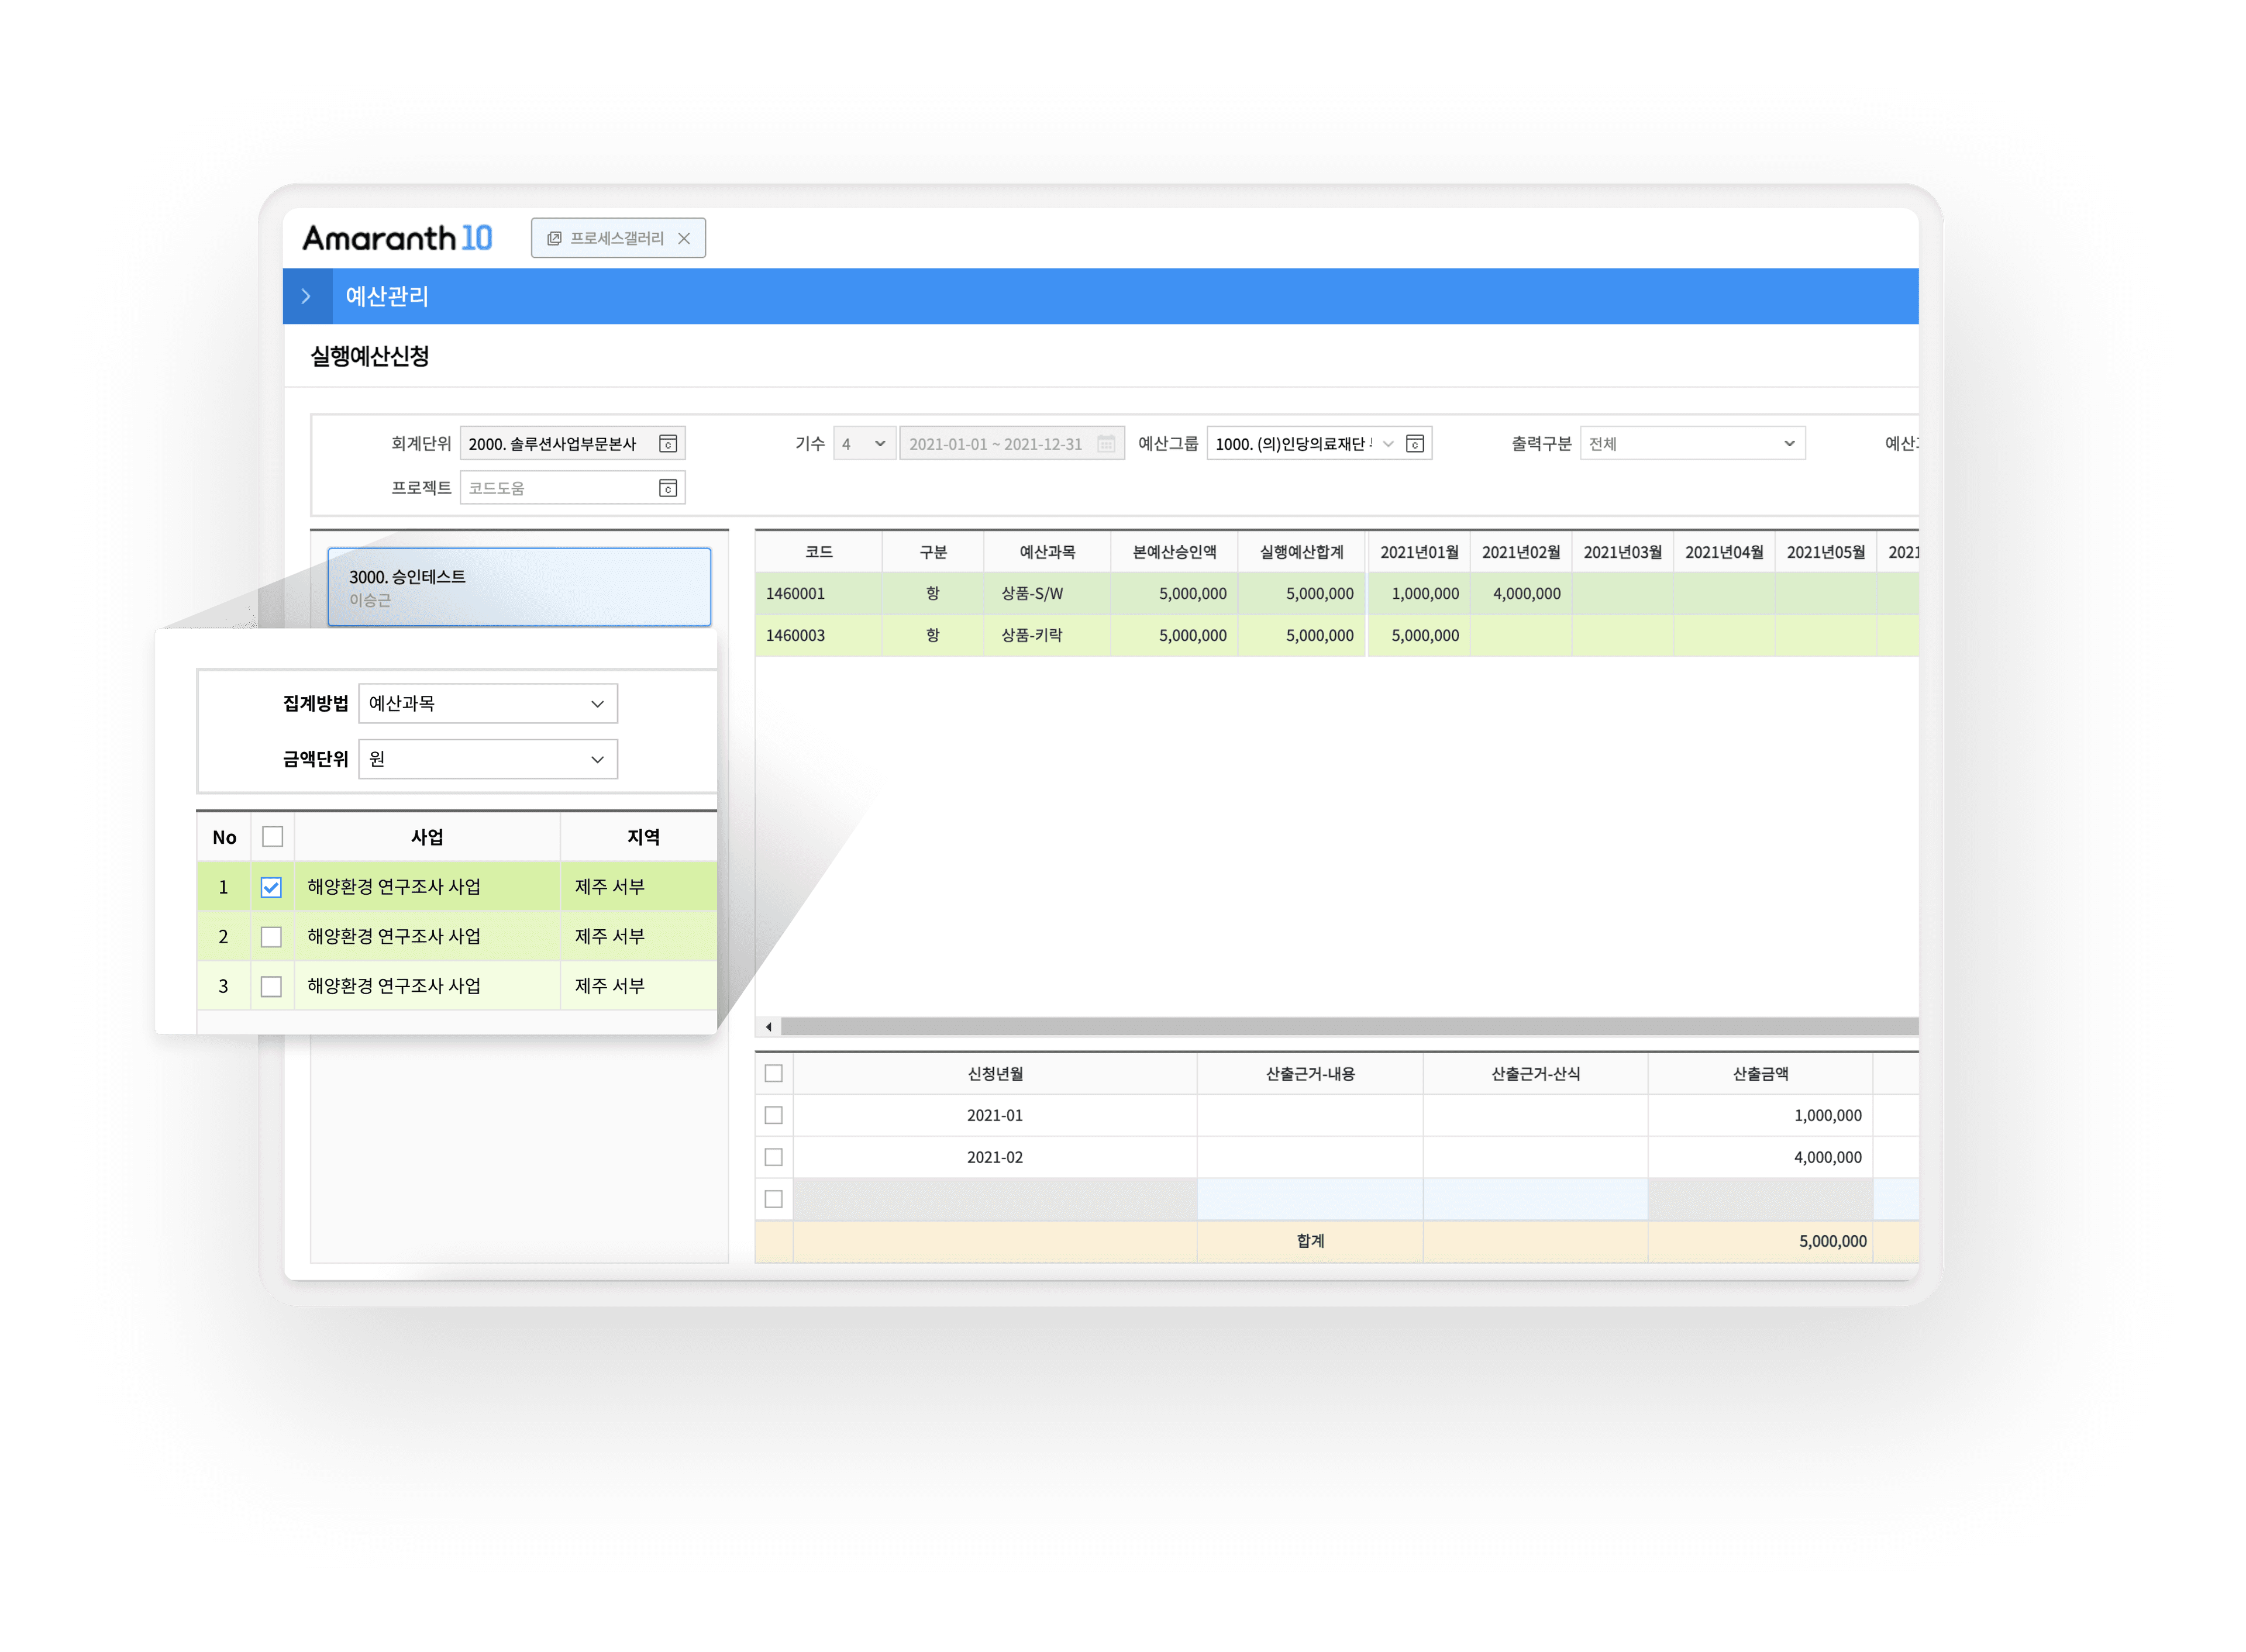The height and width of the screenshot is (1652, 2246).
Task: Click the empty 산출근거-내용 cell in new row
Action: coord(1310,1199)
